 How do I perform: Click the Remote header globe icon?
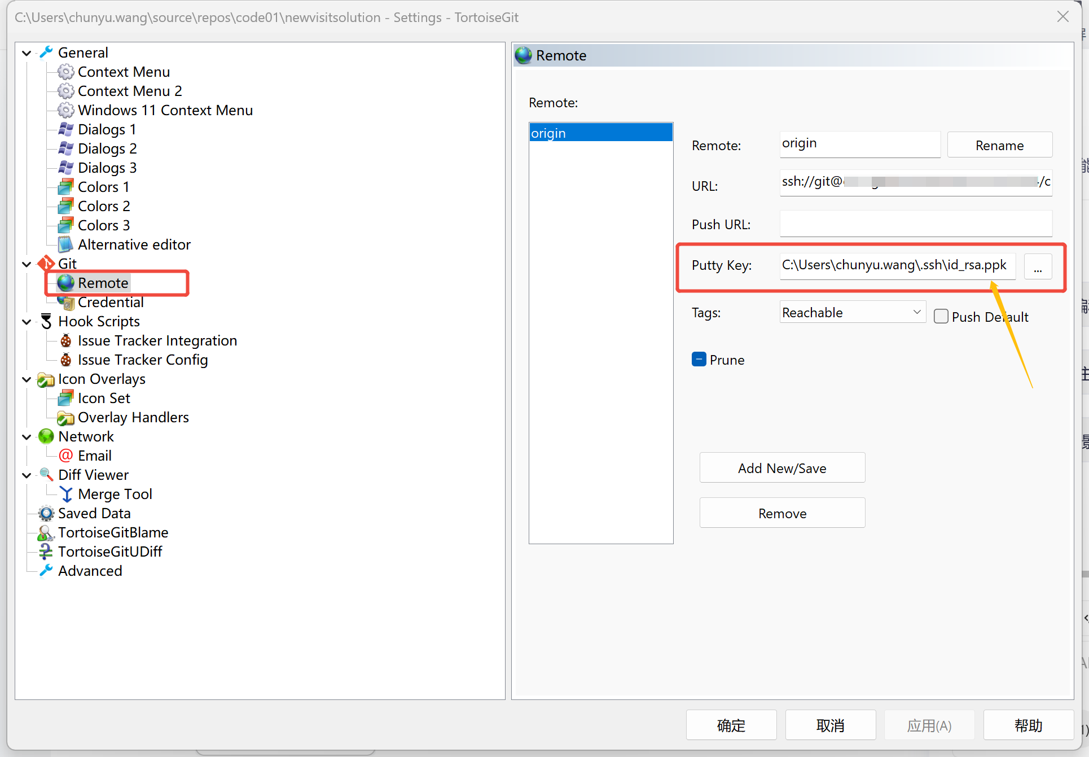click(x=524, y=55)
